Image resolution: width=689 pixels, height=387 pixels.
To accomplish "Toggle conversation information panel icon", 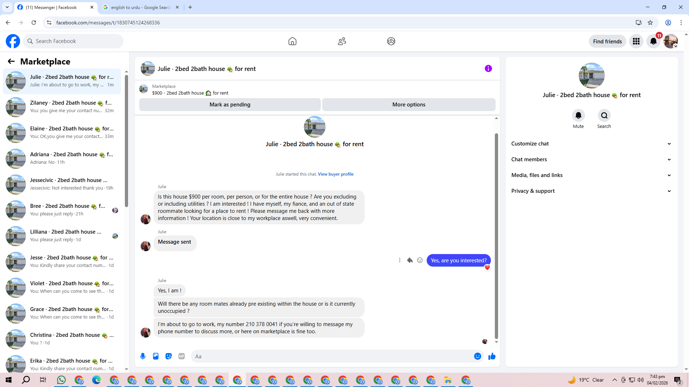I will (x=488, y=68).
